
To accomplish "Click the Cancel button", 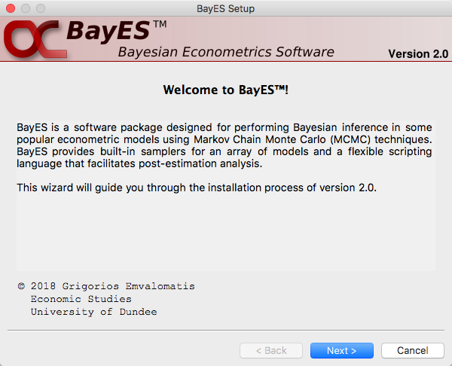I will click(x=413, y=350).
